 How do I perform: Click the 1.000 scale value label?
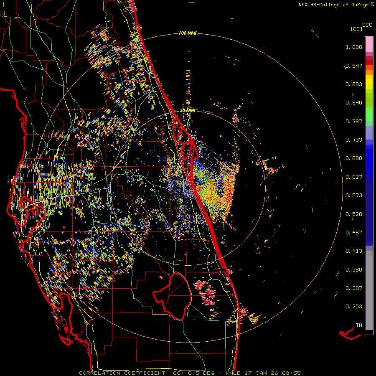(354, 47)
